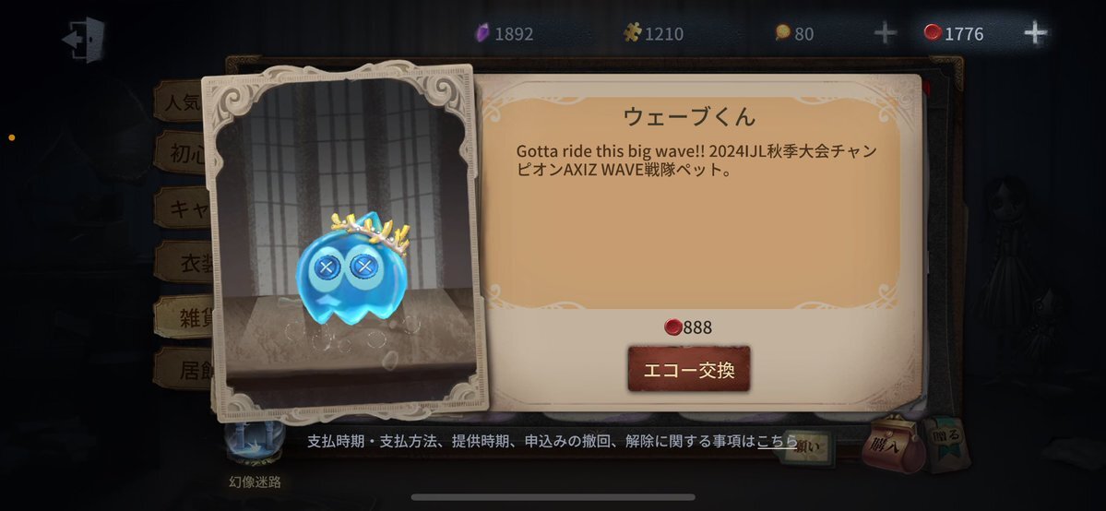Select the puzzle piece clues icon
This screenshot has width=1106, height=511.
pyautogui.click(x=632, y=32)
